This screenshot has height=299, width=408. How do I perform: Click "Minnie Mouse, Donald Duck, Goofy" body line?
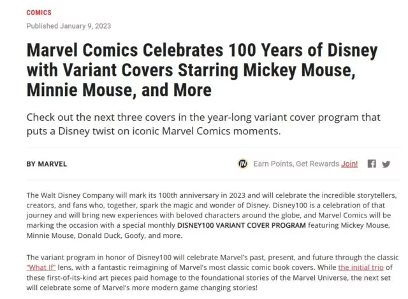[x=105, y=235]
